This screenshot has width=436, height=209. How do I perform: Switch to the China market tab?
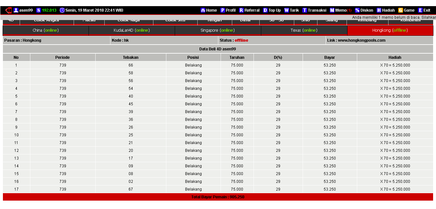tap(46, 30)
